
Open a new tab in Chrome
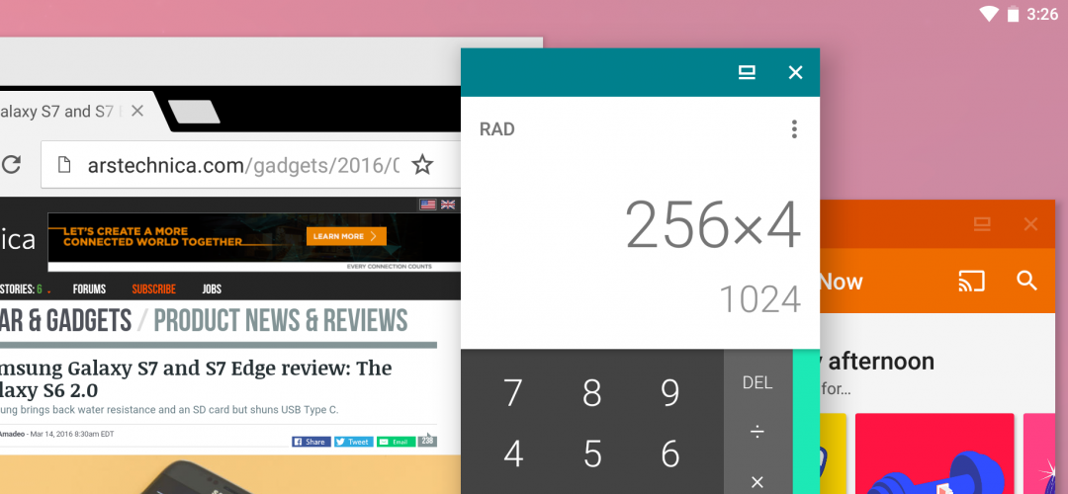point(194,113)
